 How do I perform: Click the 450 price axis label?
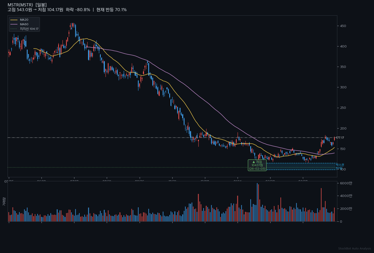click(343, 26)
